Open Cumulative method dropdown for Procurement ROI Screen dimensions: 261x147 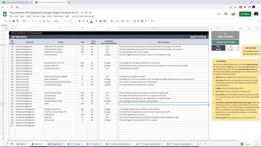click(117, 55)
